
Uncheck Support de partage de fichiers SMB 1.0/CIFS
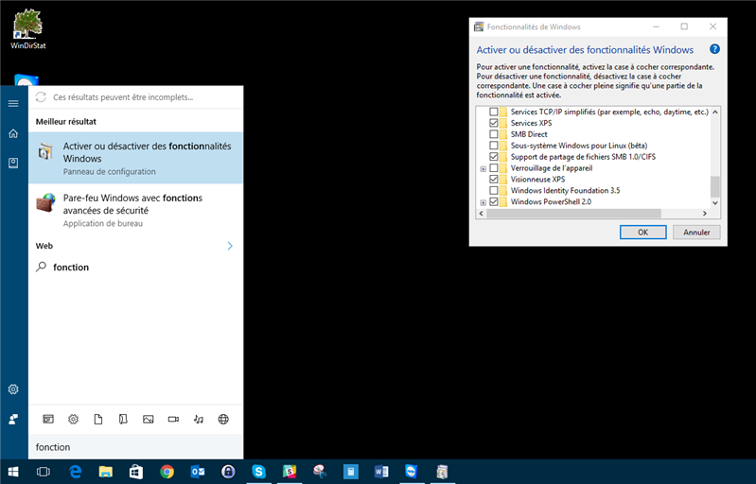494,157
